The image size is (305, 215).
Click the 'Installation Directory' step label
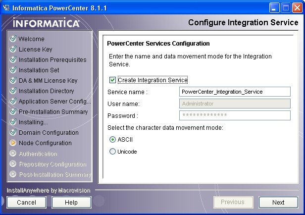[47, 91]
